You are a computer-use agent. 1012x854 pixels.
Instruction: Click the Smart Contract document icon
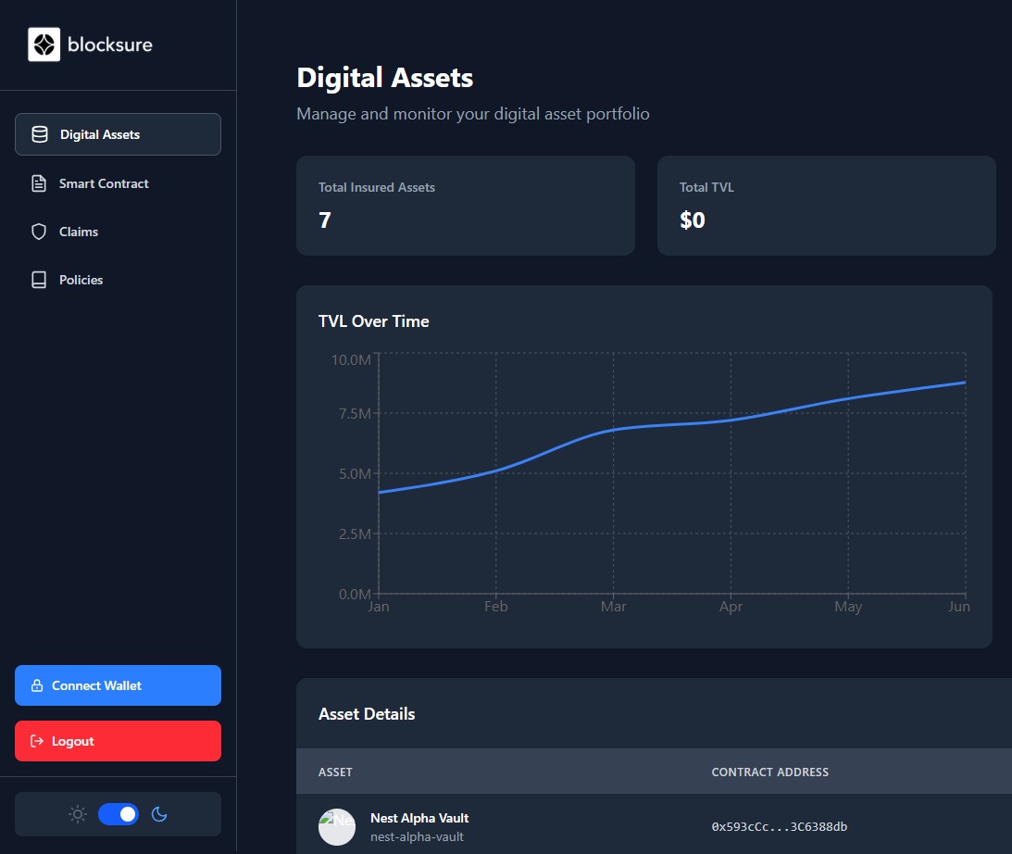click(39, 182)
